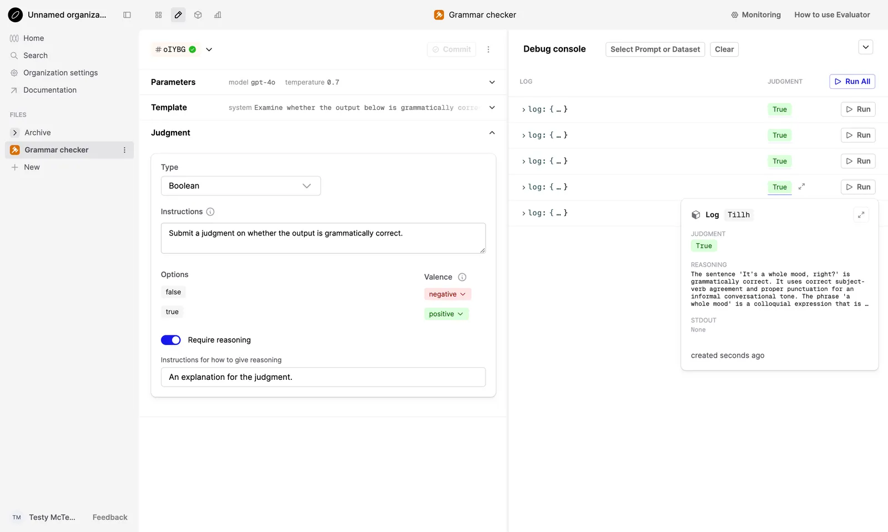This screenshot has height=532, width=888.
Task: Click model gpt-4o parameter text
Action: pos(252,82)
